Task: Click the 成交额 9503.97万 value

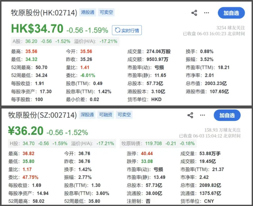Action: [x=157, y=59]
